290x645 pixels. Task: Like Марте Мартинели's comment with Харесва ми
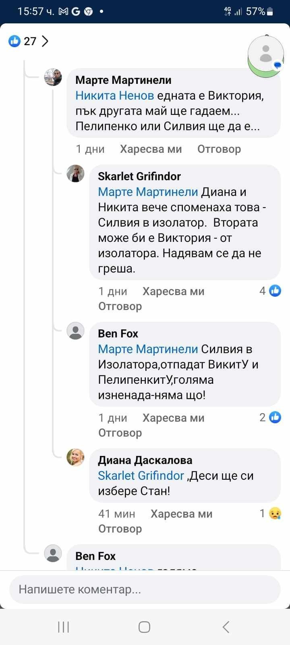tap(151, 149)
